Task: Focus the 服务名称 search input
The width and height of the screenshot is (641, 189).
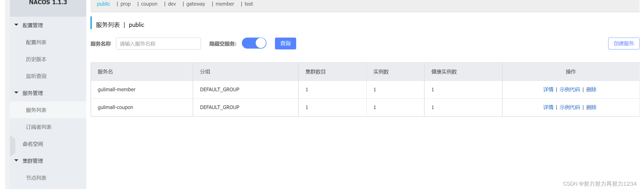Action: click(158, 44)
